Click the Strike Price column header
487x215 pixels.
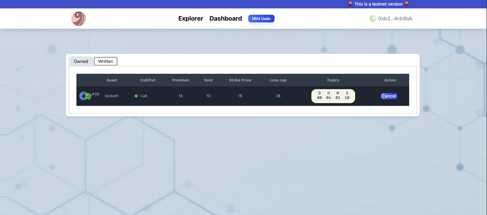tap(240, 80)
